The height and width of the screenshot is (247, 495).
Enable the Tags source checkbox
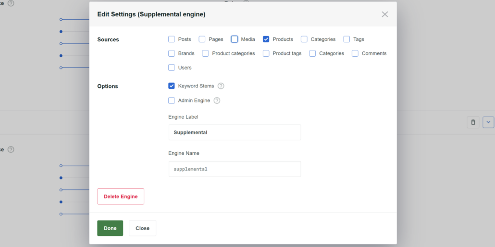[x=346, y=39]
